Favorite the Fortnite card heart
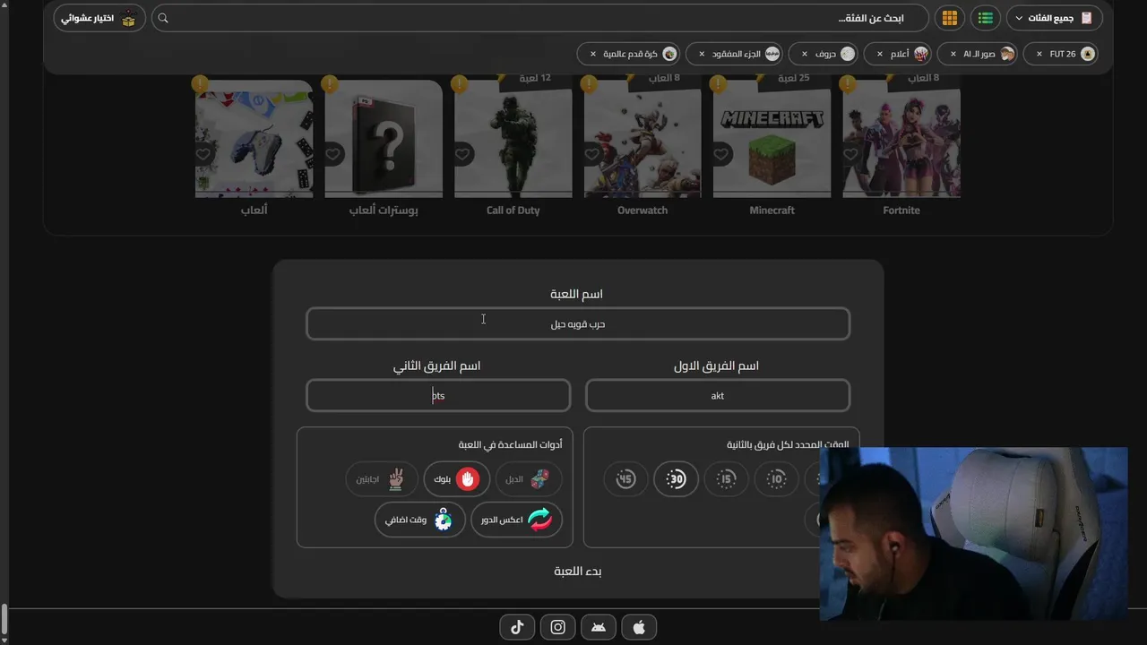Screen dimensions: 1147x645 pyautogui.click(x=850, y=154)
